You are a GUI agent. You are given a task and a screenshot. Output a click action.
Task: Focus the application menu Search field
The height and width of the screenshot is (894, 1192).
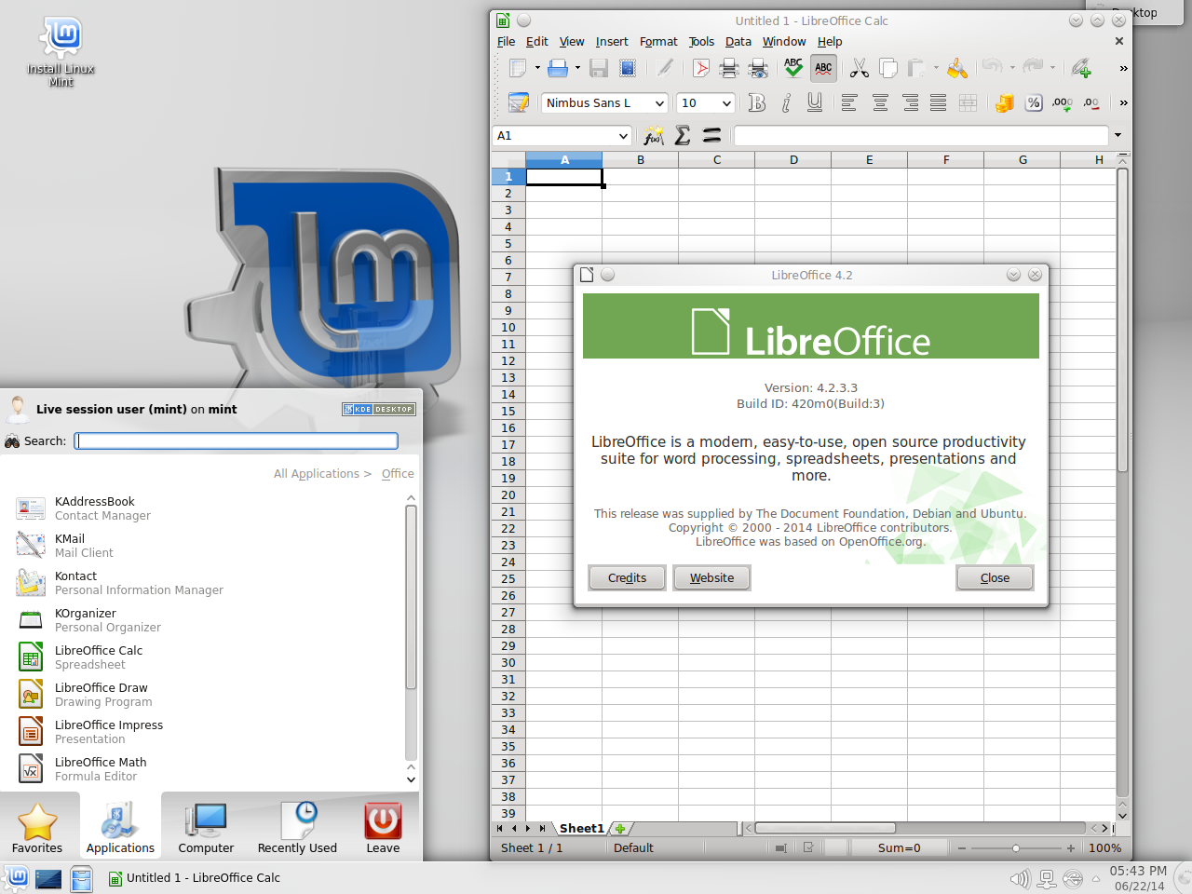[x=237, y=441]
